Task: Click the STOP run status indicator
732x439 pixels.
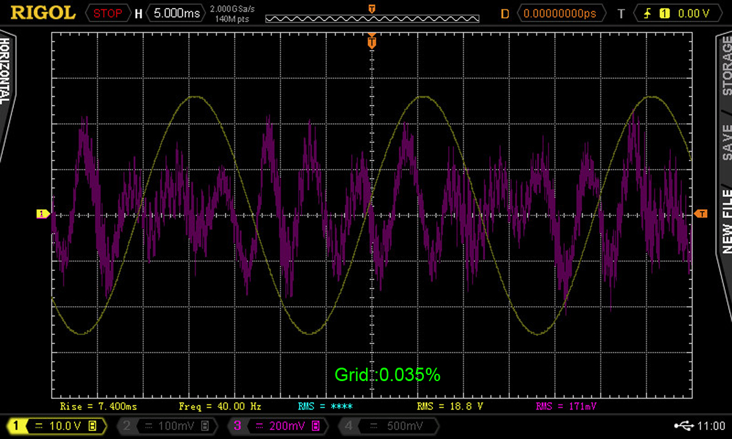Action: pos(107,13)
